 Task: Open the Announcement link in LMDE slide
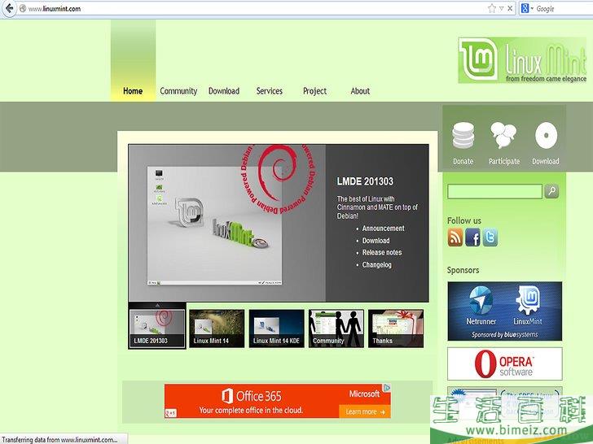pos(383,229)
